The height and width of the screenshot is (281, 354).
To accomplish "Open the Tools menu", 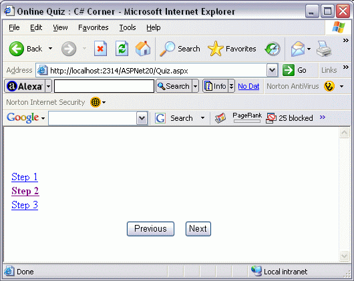I will (128, 27).
